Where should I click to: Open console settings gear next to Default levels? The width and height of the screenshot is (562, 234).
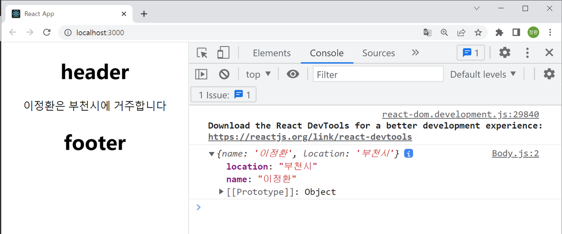[x=549, y=74]
